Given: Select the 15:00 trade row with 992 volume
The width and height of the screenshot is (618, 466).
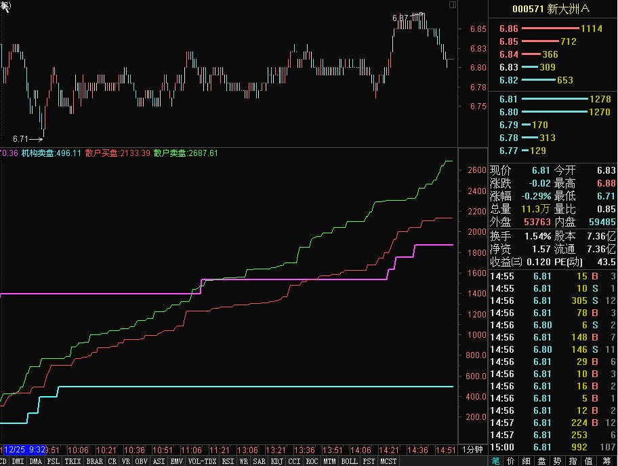Looking at the screenshot, I should tap(553, 448).
